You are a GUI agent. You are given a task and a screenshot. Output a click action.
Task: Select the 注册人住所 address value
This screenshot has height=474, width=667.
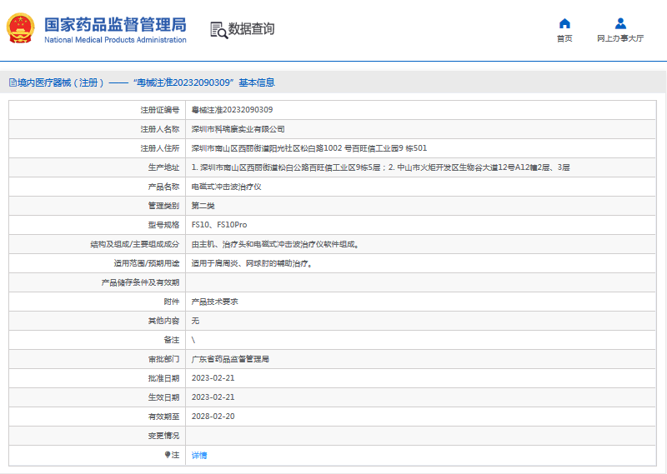[x=309, y=148]
